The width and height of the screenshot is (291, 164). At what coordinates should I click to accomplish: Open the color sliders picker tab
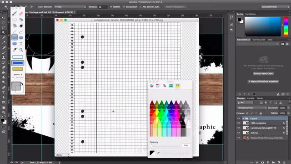pos(158,86)
